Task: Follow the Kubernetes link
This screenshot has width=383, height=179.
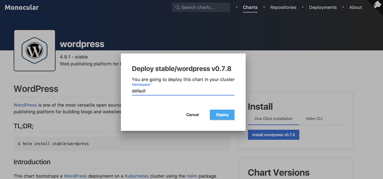Action: 136,176
